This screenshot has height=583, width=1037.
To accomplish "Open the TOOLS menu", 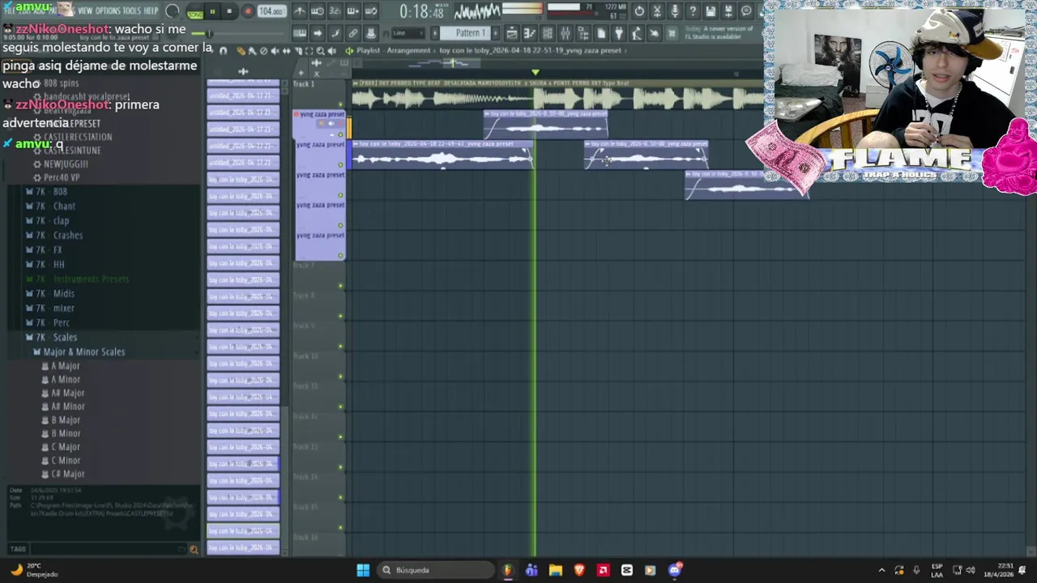I will [x=131, y=11].
